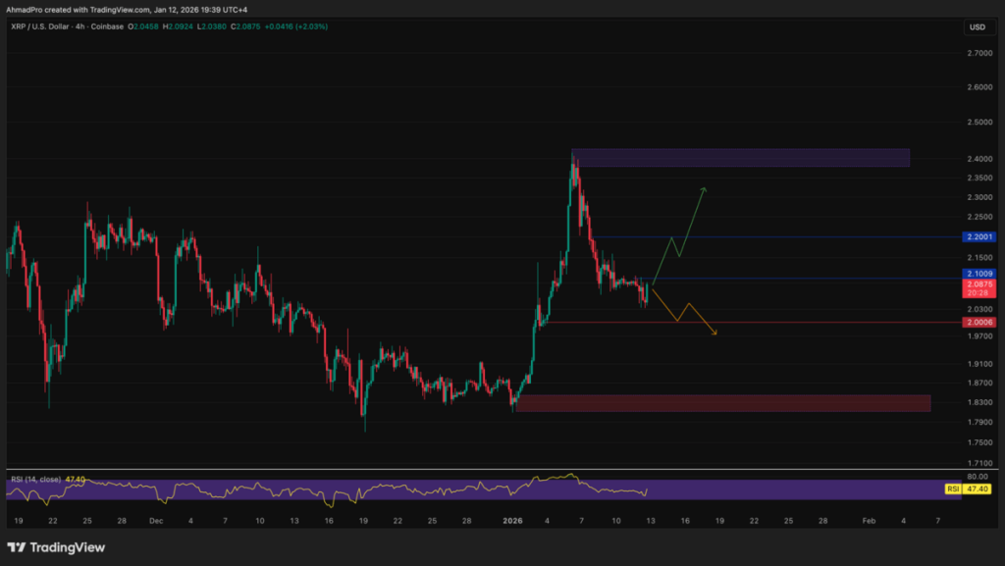Select the blue 2.2001 price level label

(x=978, y=236)
